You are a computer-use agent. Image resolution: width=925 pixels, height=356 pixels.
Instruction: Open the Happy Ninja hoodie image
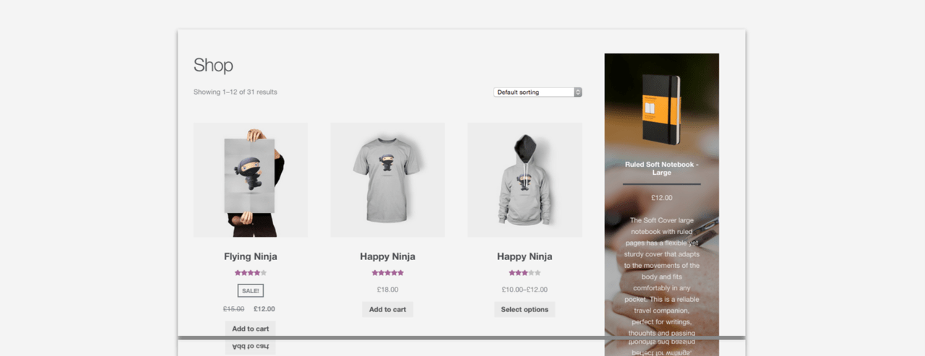(x=525, y=180)
